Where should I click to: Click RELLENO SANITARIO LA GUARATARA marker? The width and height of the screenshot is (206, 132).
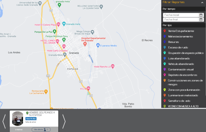pyautogui.click(x=101, y=7)
